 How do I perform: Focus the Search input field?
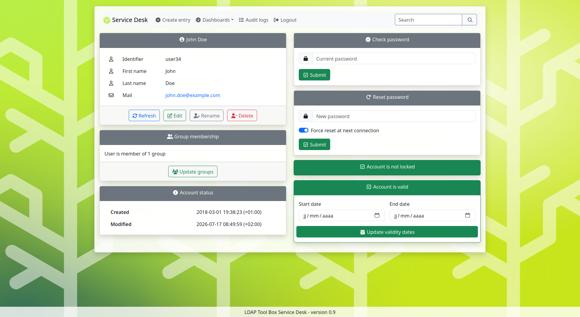point(428,20)
